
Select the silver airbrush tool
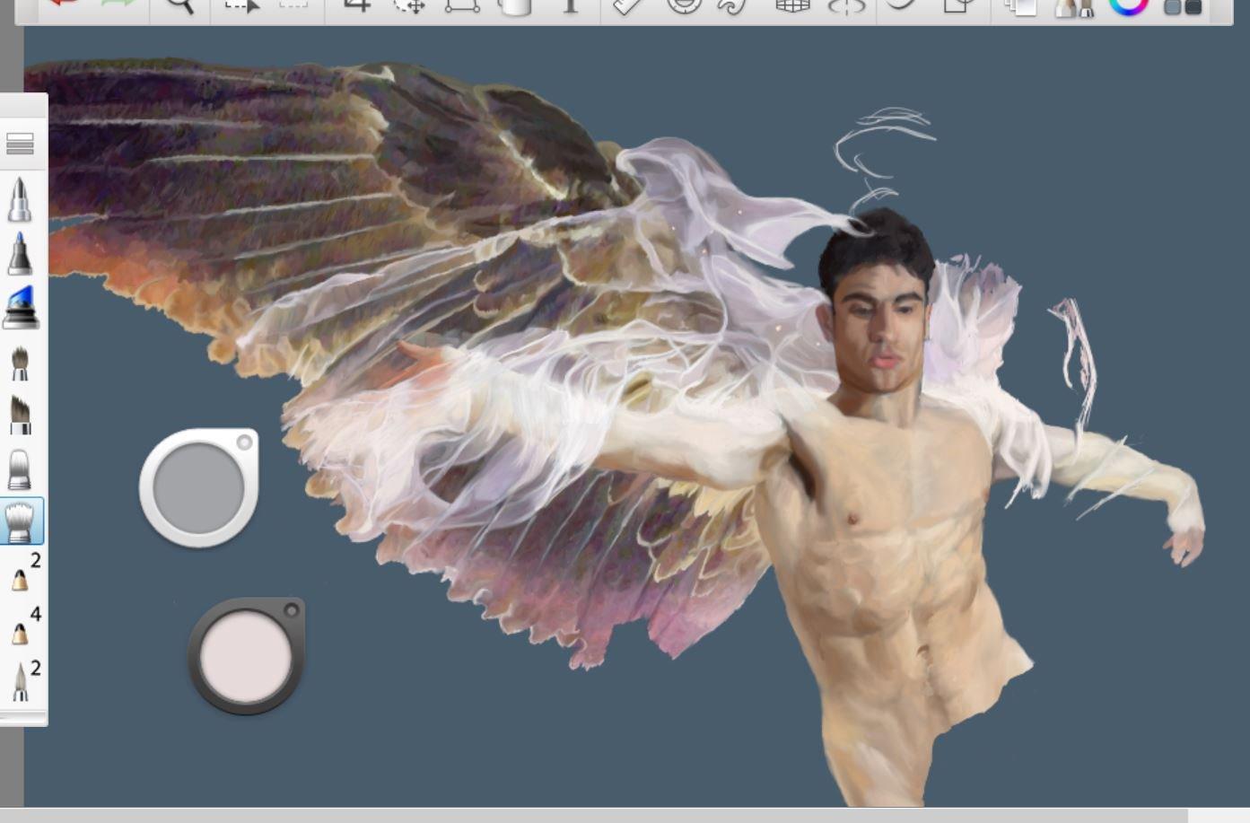[20, 468]
